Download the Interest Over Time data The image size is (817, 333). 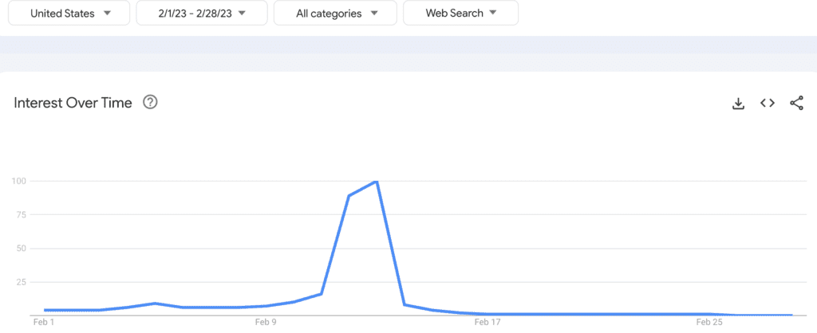click(738, 104)
